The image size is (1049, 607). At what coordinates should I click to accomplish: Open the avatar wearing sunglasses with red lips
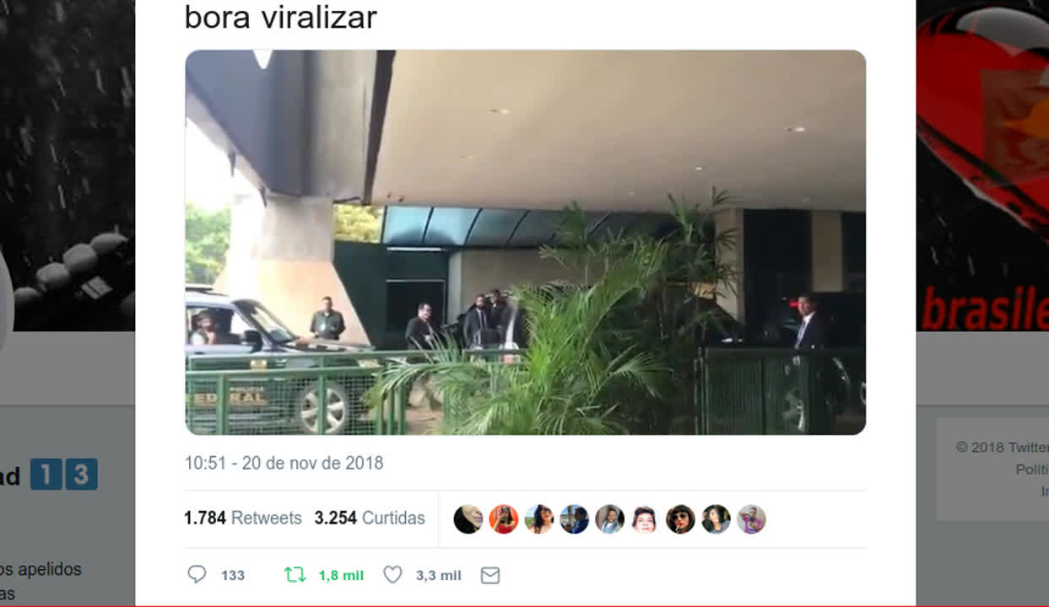click(x=680, y=519)
